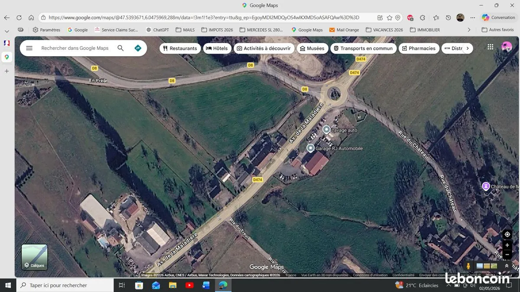Click the Garage RJ Automobile pin

[310, 148]
